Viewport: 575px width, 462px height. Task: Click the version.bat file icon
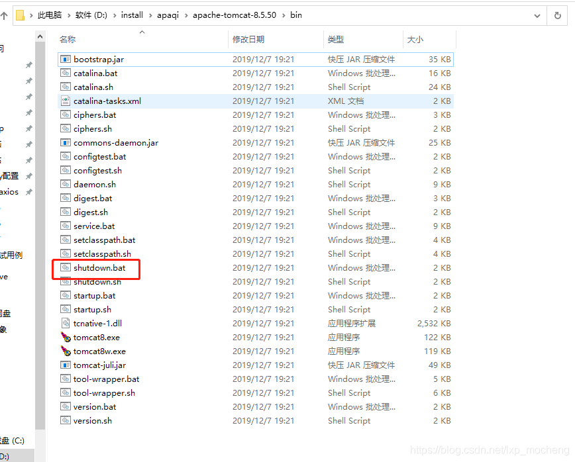(66, 406)
